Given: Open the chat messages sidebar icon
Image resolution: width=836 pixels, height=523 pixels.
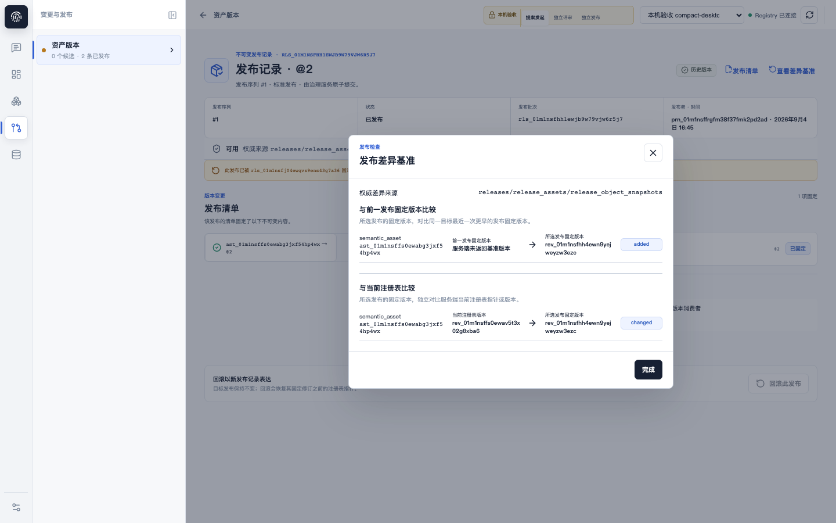Looking at the screenshot, I should click(16, 48).
